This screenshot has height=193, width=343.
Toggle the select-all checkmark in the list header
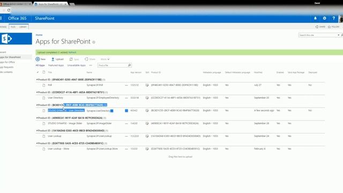38,72
